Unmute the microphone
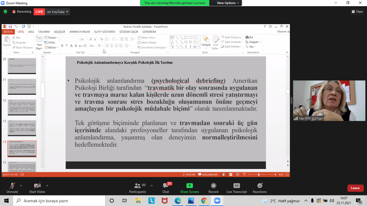This screenshot has width=367, height=206. coord(12,186)
